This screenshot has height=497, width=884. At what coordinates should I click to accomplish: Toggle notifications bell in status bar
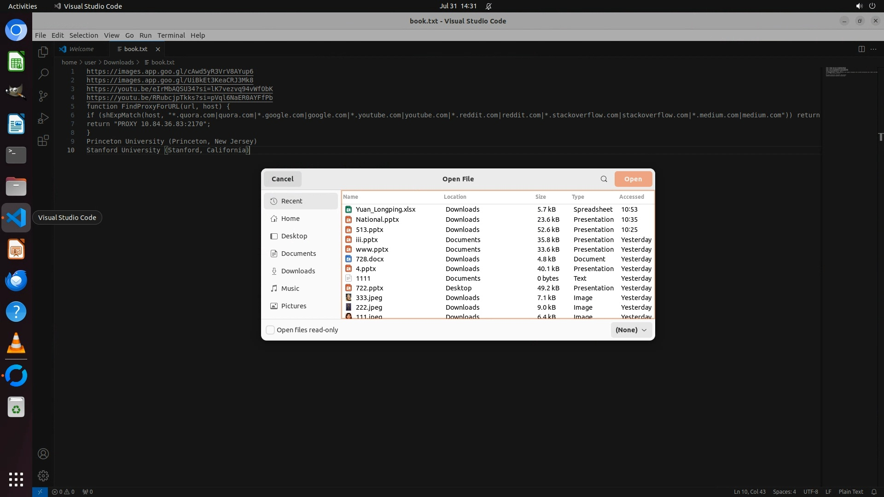pos(874,491)
